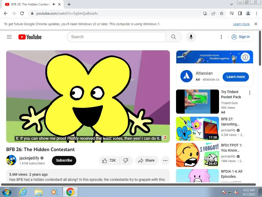The height and width of the screenshot is (197, 262).
Task: Search with your voice microphone
Action: [191, 37]
